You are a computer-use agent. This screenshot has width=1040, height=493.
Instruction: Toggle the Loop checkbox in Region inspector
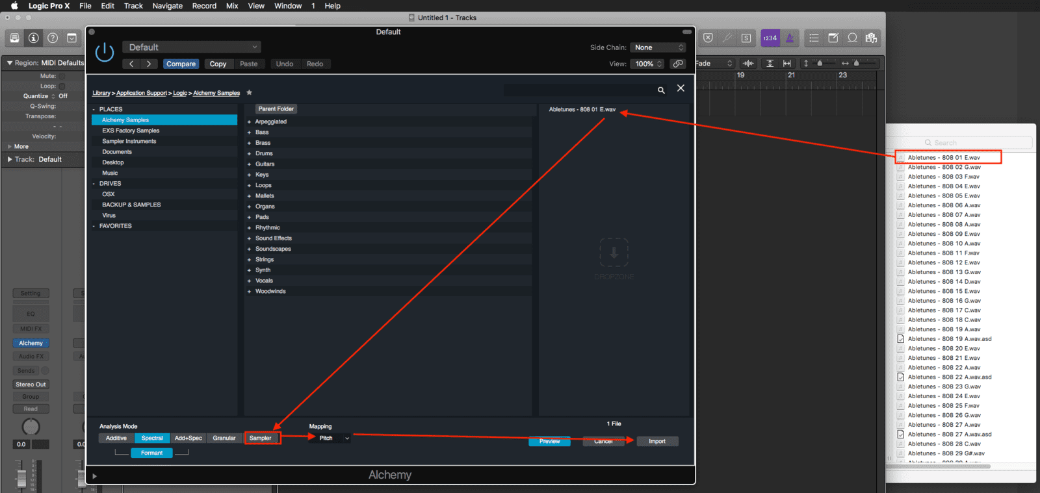(x=62, y=86)
